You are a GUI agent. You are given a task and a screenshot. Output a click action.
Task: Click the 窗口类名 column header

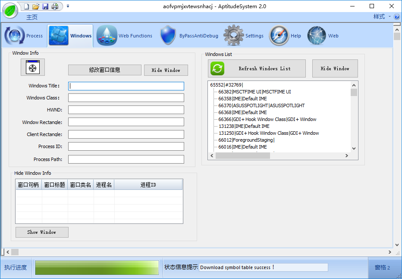point(81,185)
